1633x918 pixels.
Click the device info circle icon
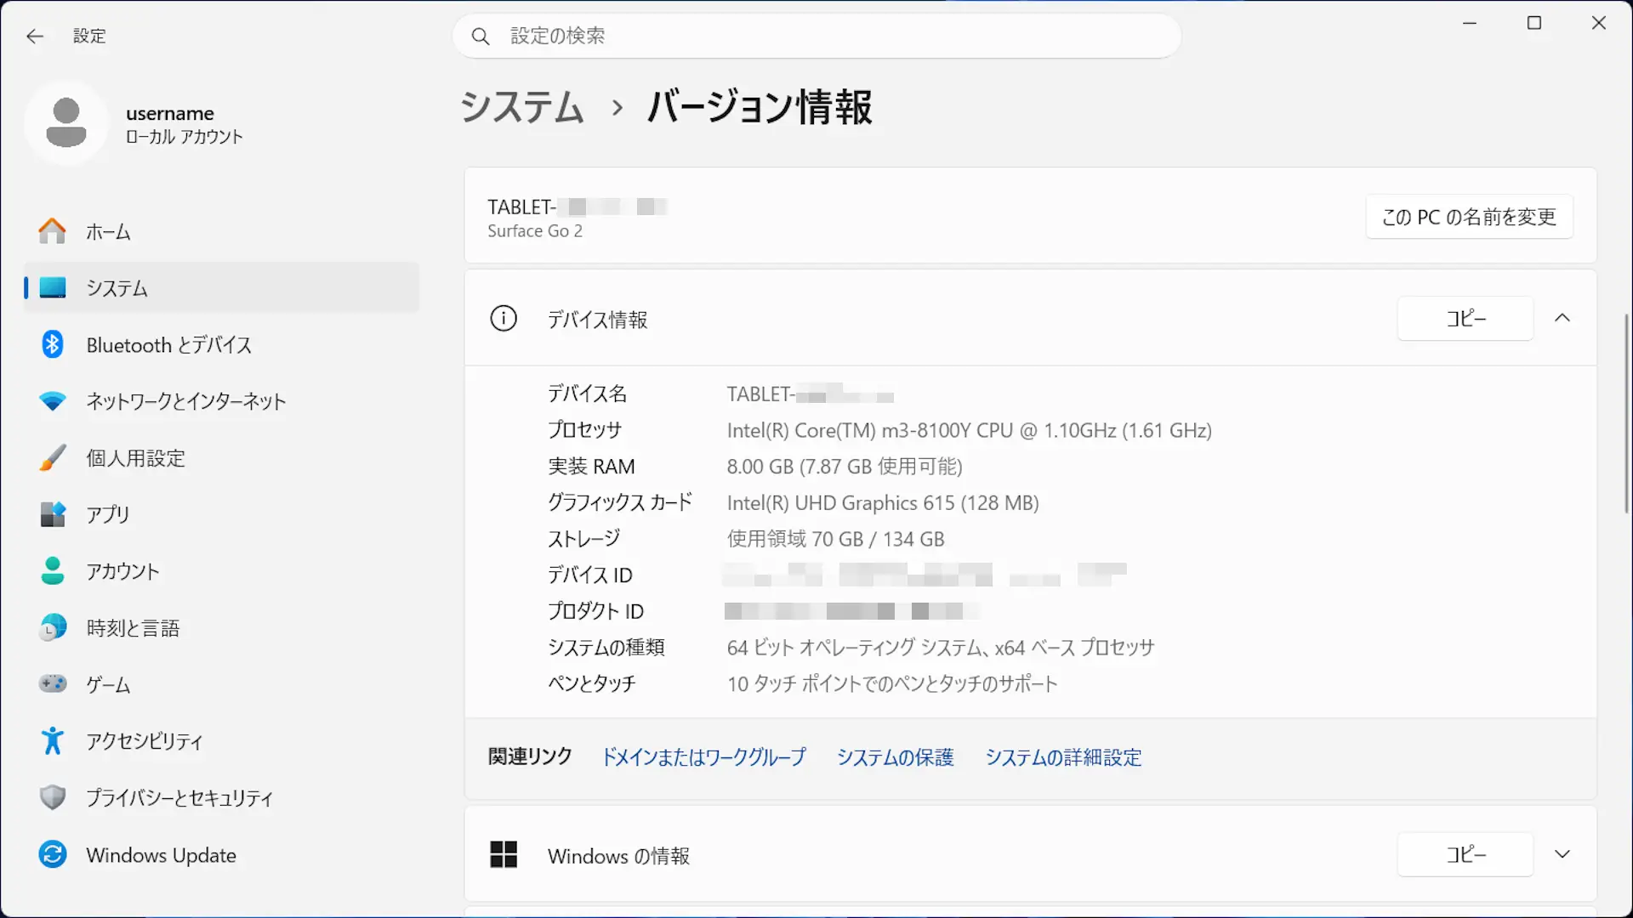point(504,319)
